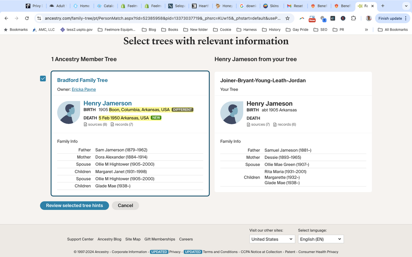This screenshot has height=257, width=412.
Task: Click the Cancel button
Action: click(x=125, y=206)
